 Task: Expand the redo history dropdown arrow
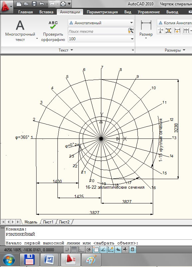57,4
